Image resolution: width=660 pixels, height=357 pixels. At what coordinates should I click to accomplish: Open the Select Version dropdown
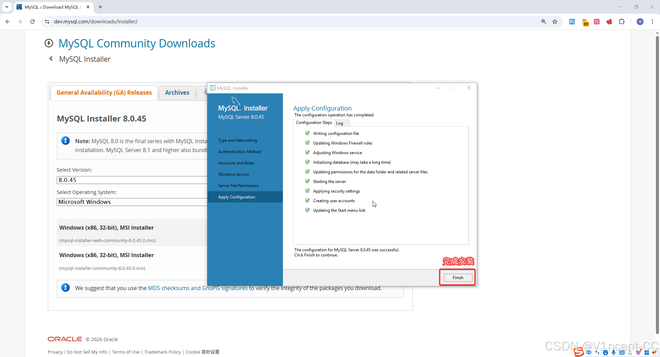click(132, 180)
